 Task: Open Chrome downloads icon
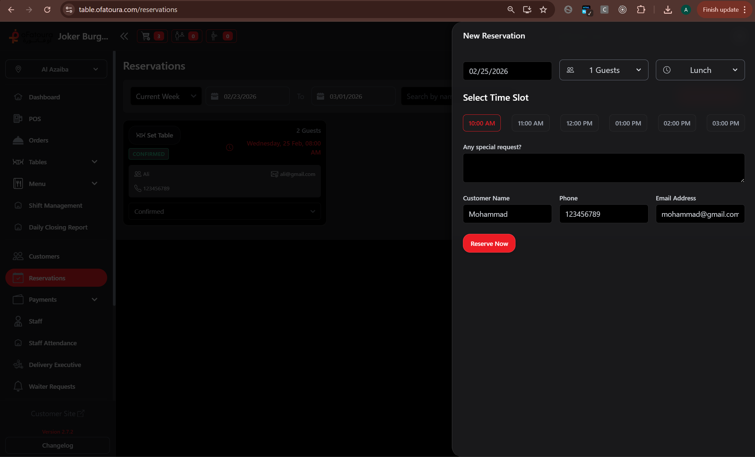pos(668,10)
